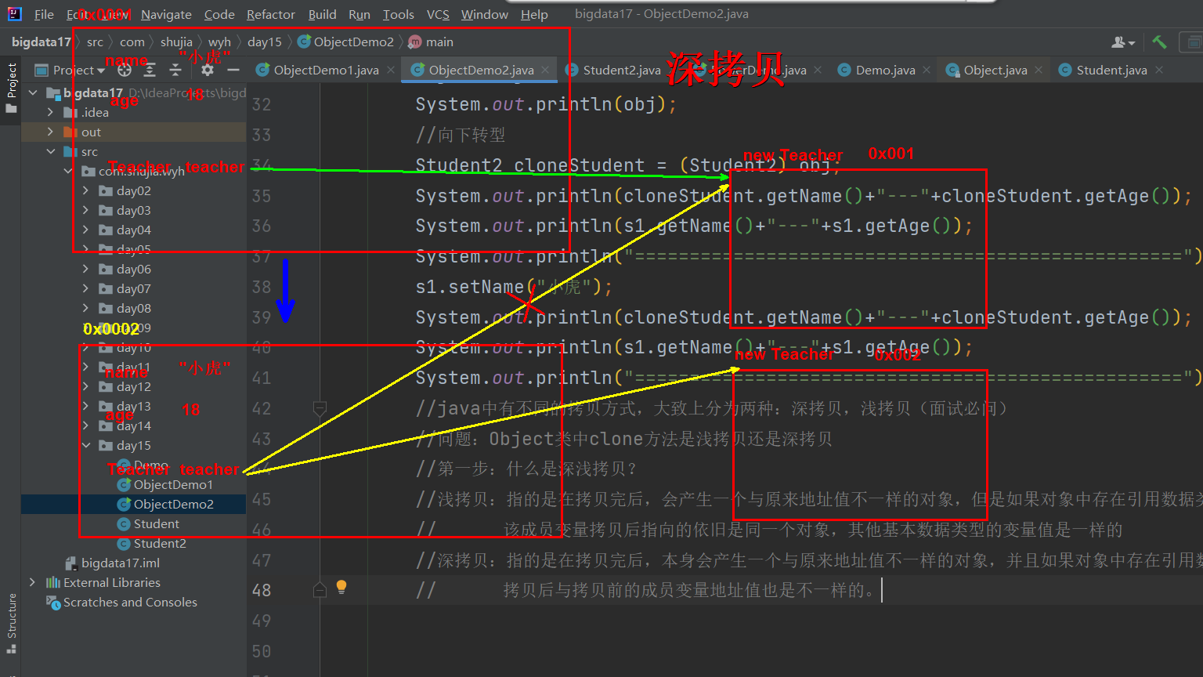Open the Refactor menu

tap(271, 14)
